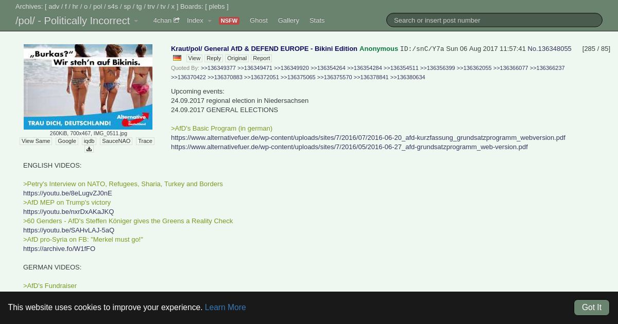Open the sp archive link
This screenshot has width=618, height=324.
(x=127, y=7)
